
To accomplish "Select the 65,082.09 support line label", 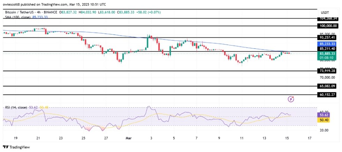I will tap(327, 86).
